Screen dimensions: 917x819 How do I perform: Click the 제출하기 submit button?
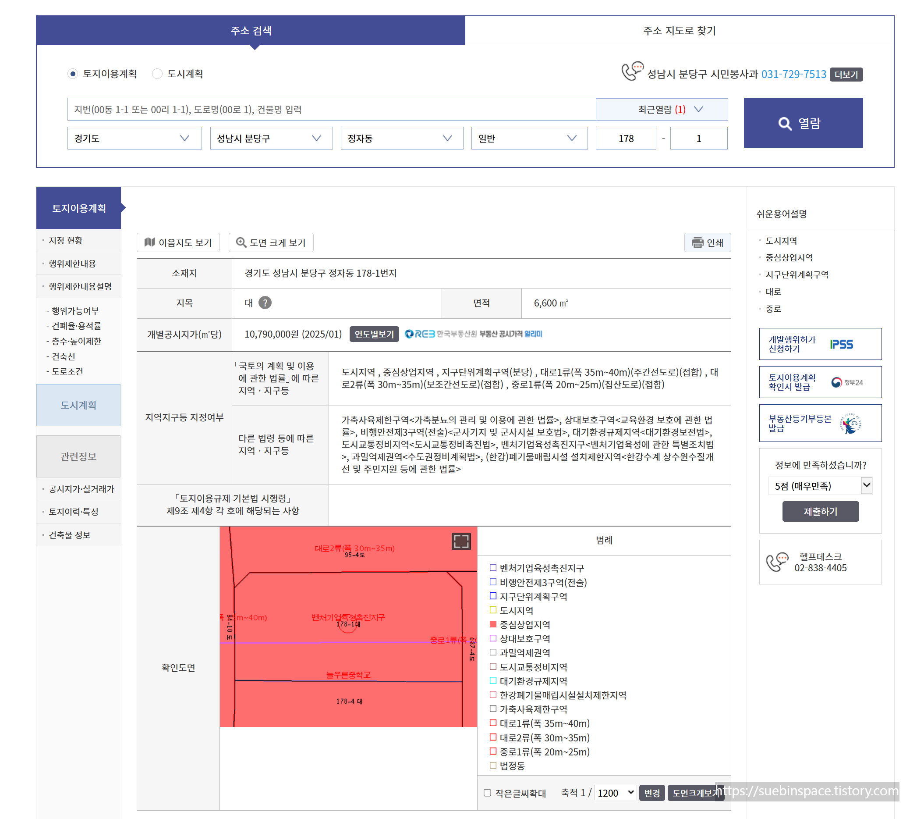click(x=820, y=512)
